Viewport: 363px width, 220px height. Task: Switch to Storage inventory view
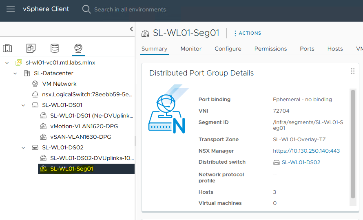[x=55, y=48]
